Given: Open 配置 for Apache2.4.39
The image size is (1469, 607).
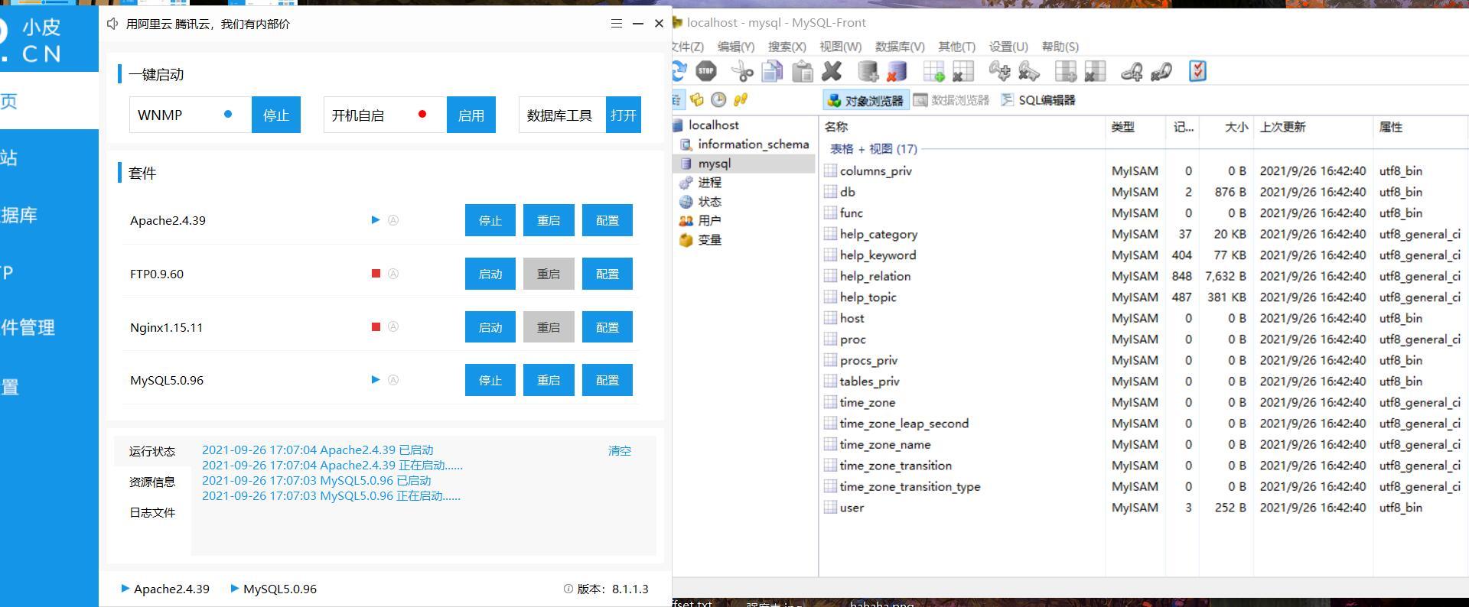Looking at the screenshot, I should (x=607, y=220).
